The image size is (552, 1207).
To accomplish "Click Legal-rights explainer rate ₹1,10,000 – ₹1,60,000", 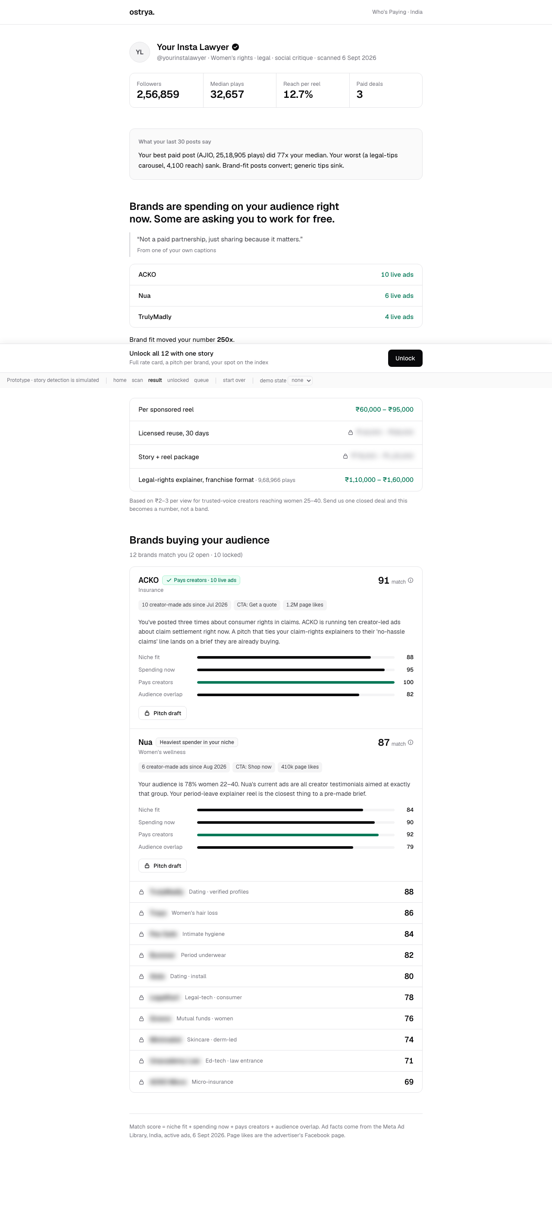I will [x=379, y=480].
